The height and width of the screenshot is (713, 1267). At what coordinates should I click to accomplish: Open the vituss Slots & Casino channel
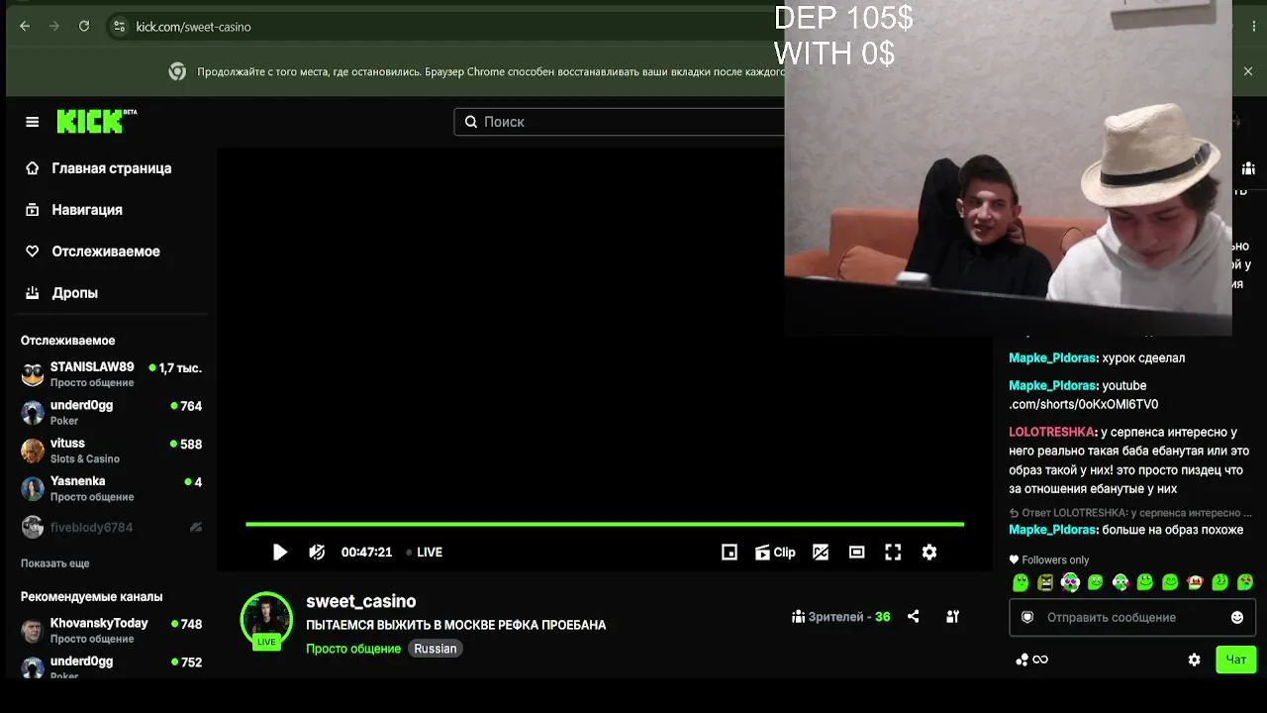click(112, 451)
